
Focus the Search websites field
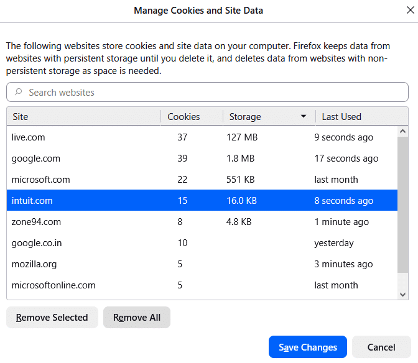(211, 93)
